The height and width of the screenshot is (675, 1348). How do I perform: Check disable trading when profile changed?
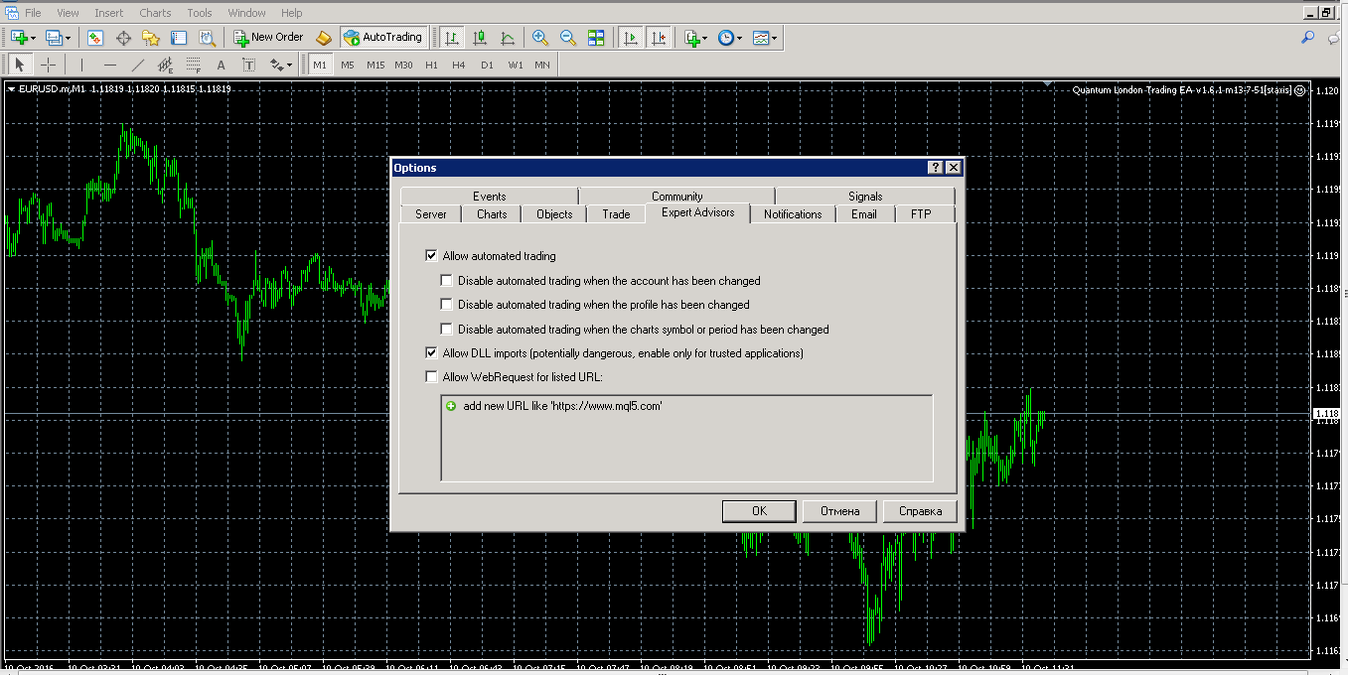click(446, 305)
